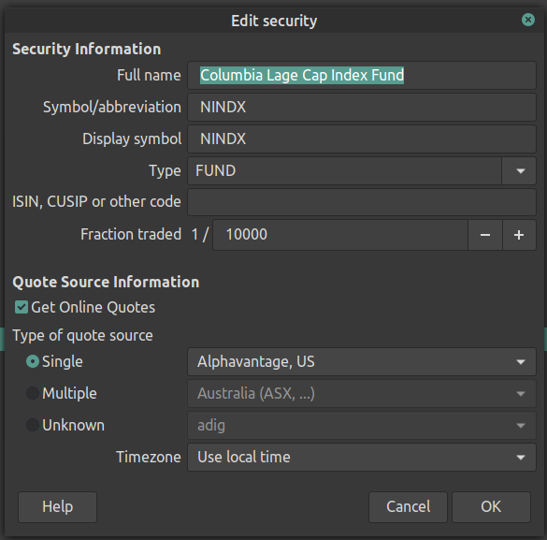Click the Full name label
547x540 pixels.
coord(149,76)
